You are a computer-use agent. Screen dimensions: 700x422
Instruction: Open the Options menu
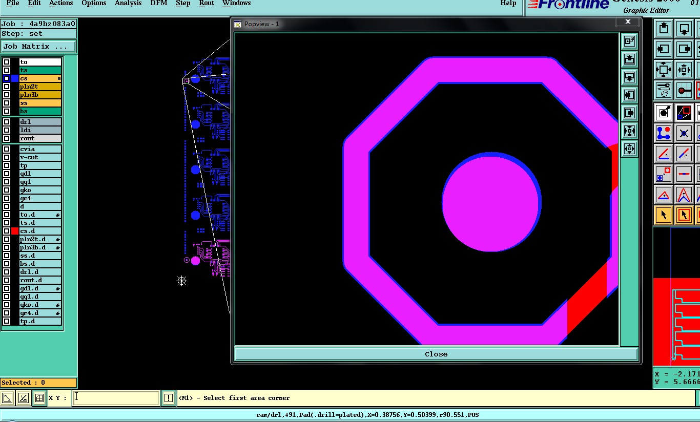(94, 3)
